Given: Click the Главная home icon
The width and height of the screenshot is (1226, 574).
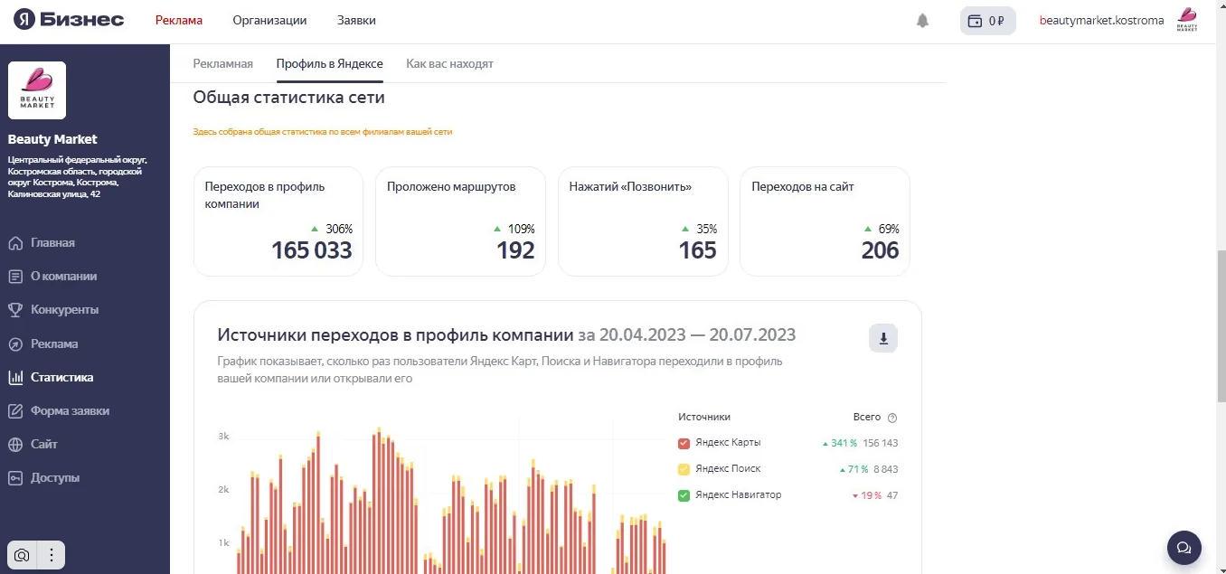Looking at the screenshot, I should point(15,243).
